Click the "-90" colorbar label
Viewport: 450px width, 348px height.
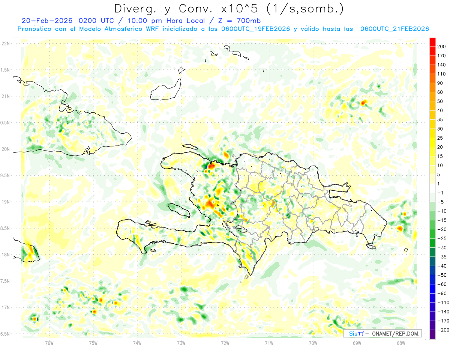click(x=442, y=293)
